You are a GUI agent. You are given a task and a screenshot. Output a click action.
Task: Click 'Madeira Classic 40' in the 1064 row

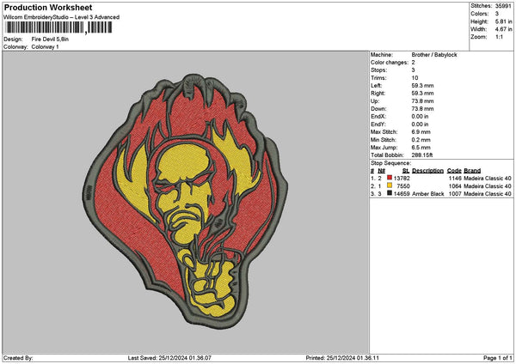coord(488,186)
